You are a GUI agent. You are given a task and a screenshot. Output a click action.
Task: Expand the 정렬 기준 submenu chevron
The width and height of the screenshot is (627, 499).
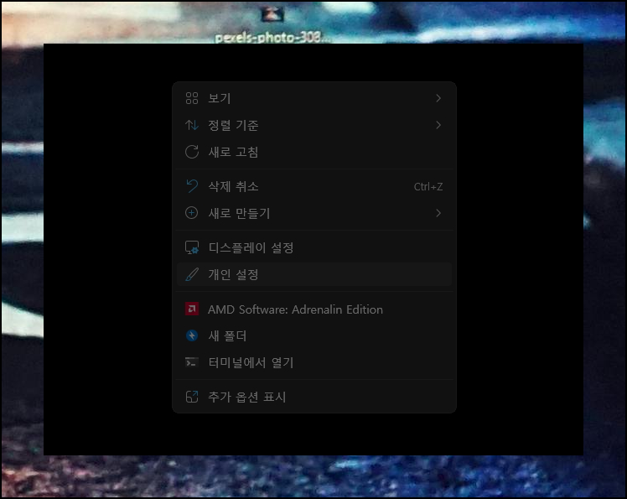pos(438,125)
